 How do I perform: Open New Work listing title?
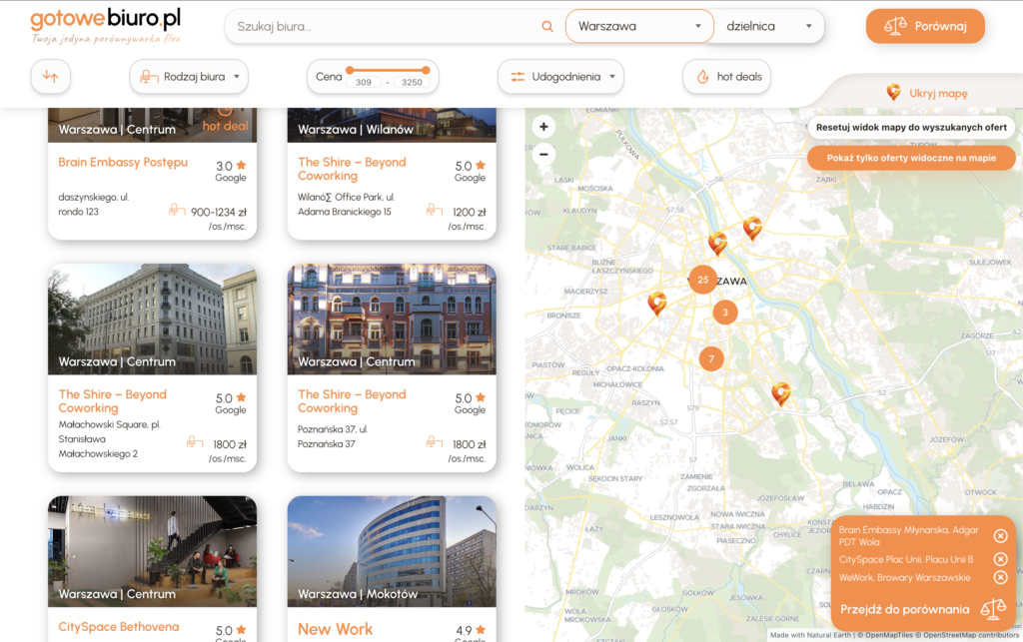click(x=336, y=629)
